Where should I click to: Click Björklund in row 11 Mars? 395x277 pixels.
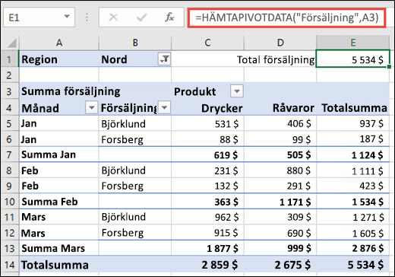pos(135,217)
